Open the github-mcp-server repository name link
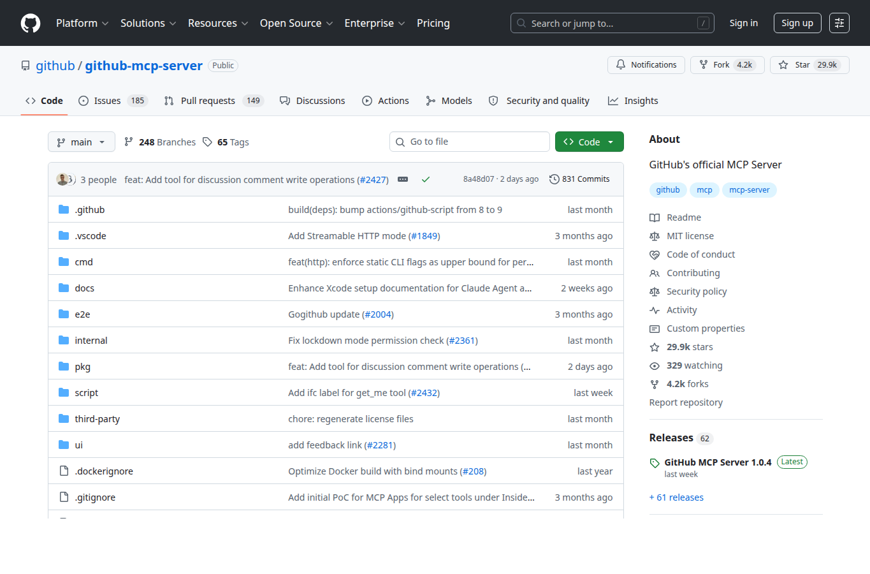870x574 pixels. coord(143,66)
